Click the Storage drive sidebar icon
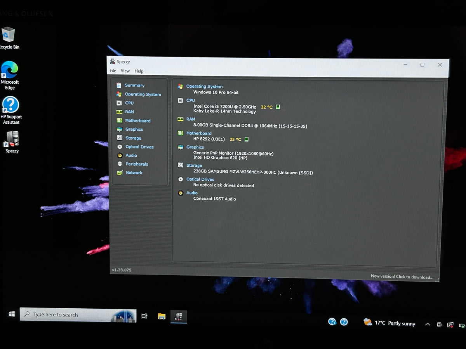466x349 pixels. coord(120,138)
